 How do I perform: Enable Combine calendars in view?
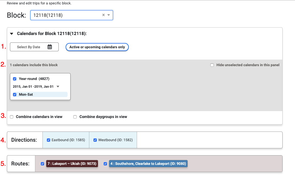(x=12, y=117)
